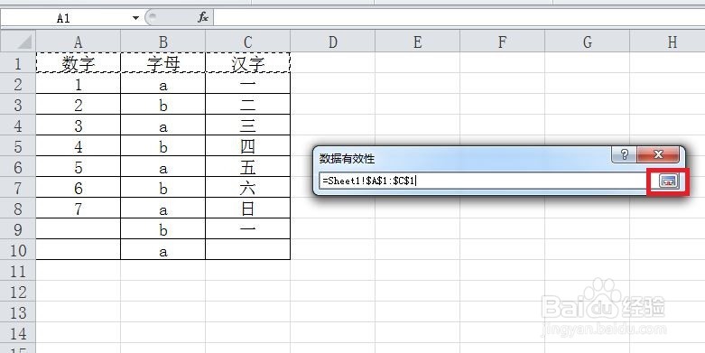Click the 数据有效性 dialog title bar
This screenshot has height=353, width=705.
[x=463, y=158]
